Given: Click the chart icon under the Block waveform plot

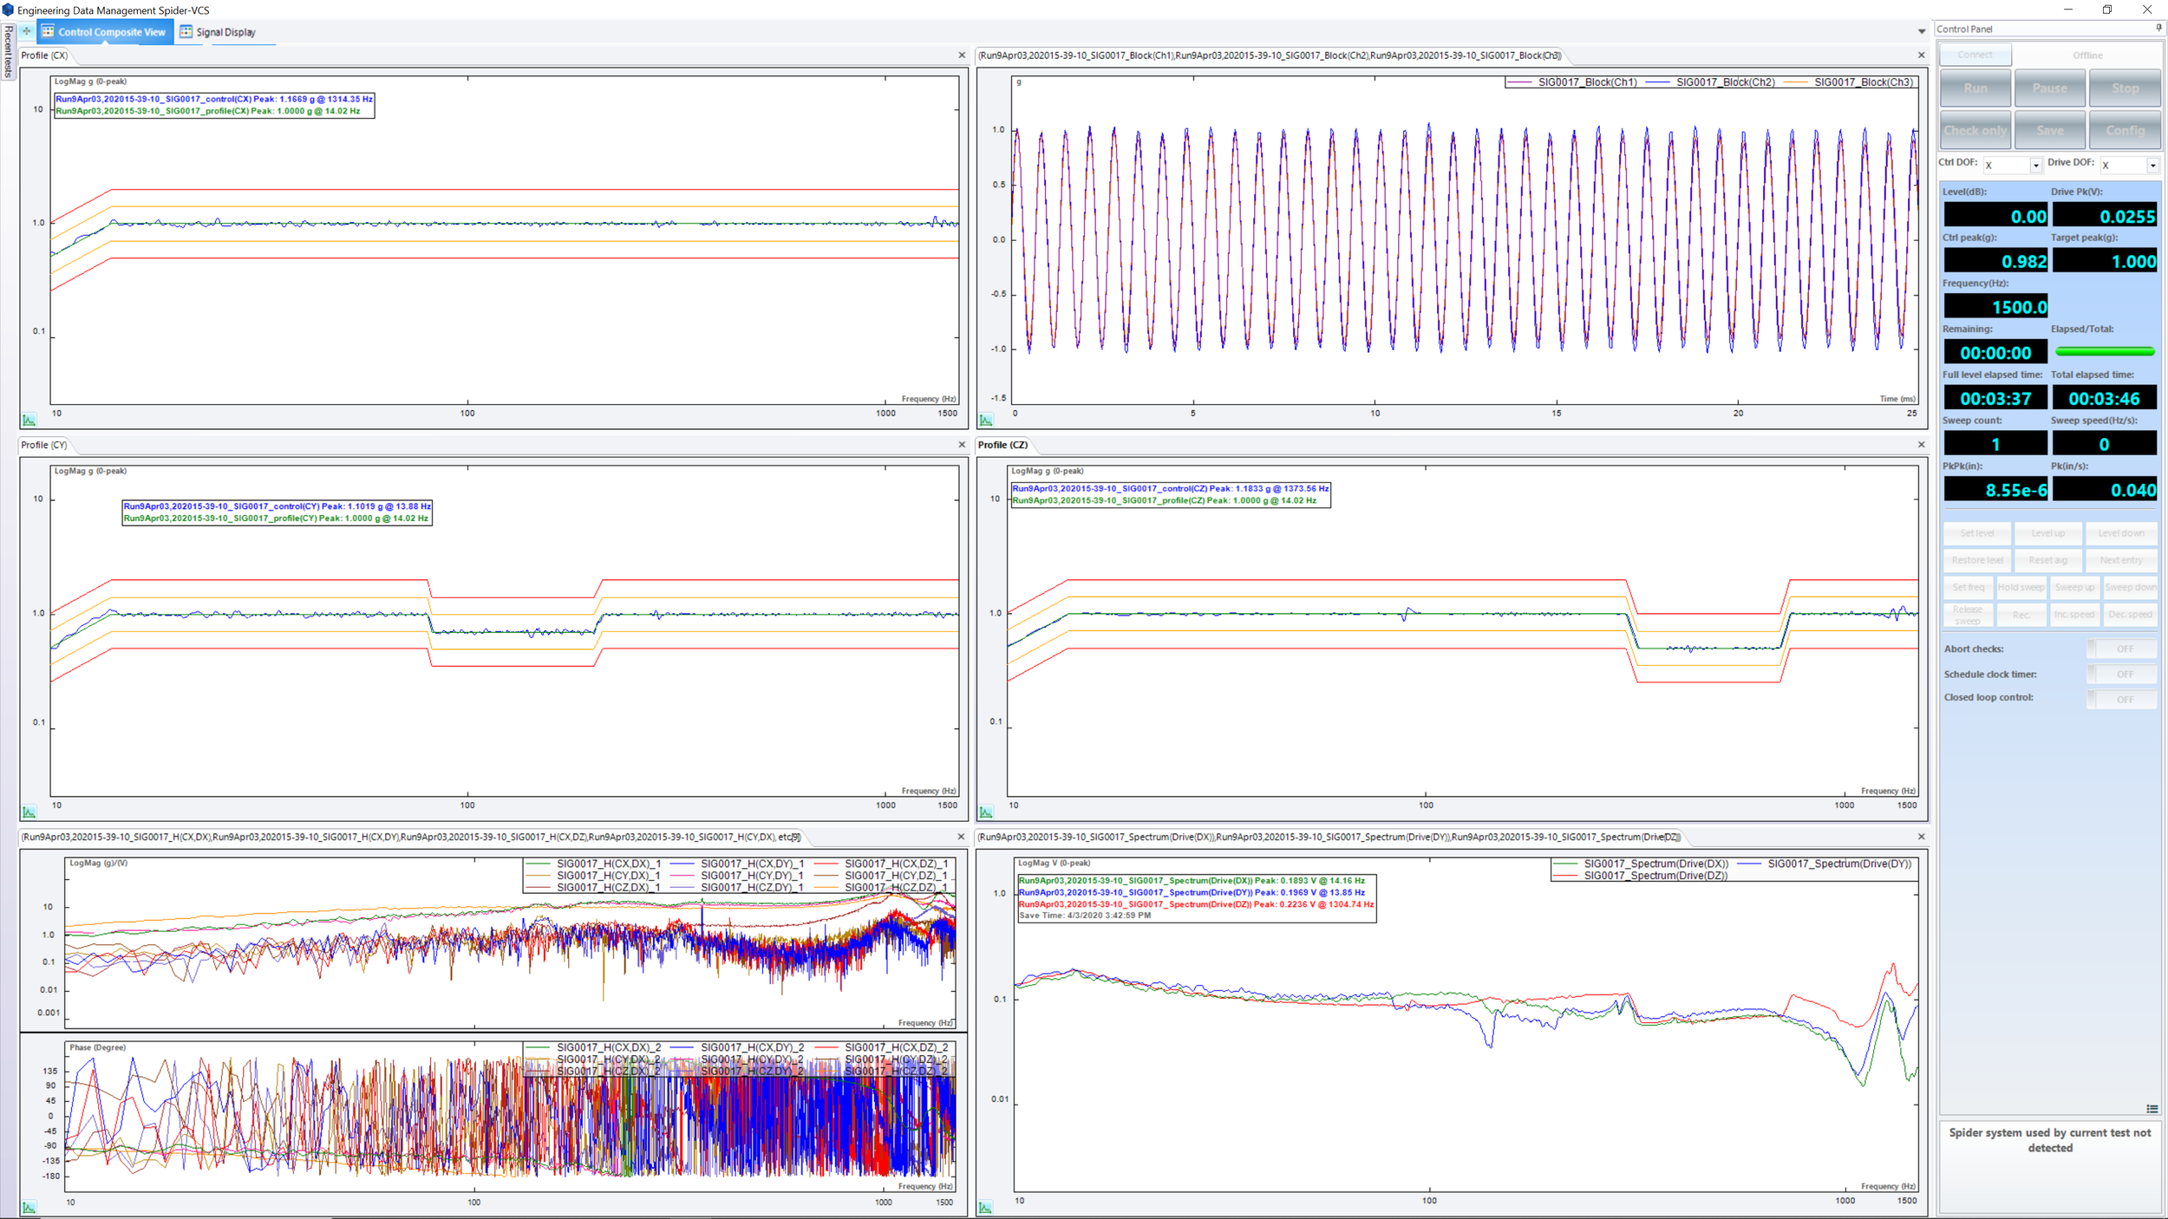Looking at the screenshot, I should (988, 419).
